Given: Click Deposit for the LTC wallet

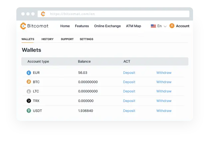Looking at the screenshot, I should 129,91.
